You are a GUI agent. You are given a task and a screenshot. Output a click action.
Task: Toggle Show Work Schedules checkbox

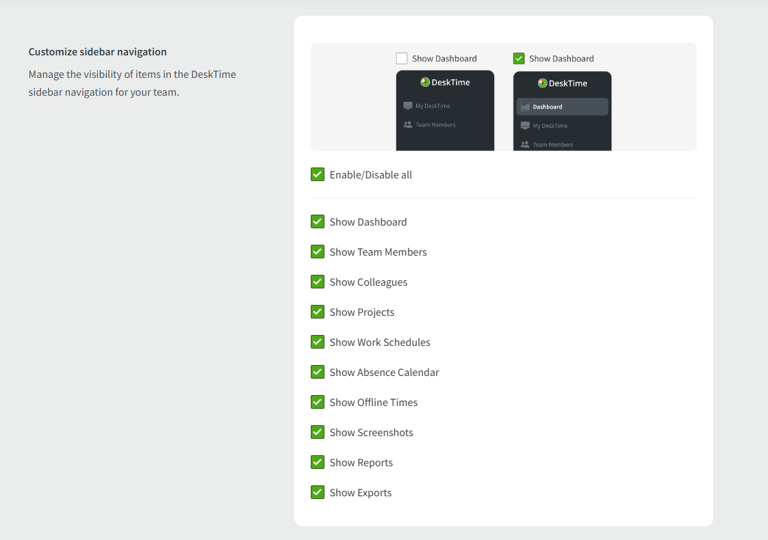coord(318,342)
